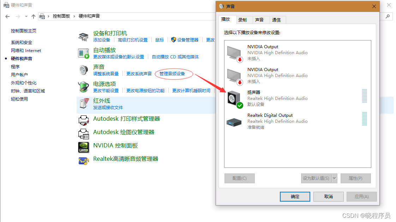Image resolution: width=396 pixels, height=222 pixels.
Task: Open 时钟、语言和区域 in sidebar
Action: [x=28, y=91]
